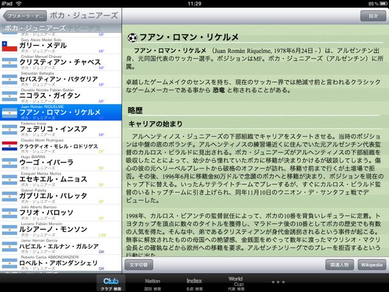Viewport: 389px width, 292px height.
Task: Tap Paraguay flag next to クラウディオ・モレル・ロドリゲス
Action: [10, 146]
